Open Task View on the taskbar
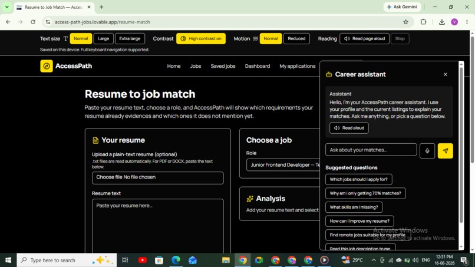The image size is (475, 267). (125, 260)
